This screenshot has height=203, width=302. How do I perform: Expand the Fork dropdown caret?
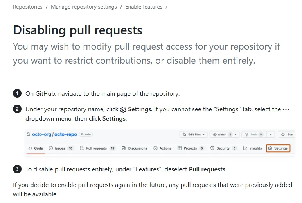(271, 134)
